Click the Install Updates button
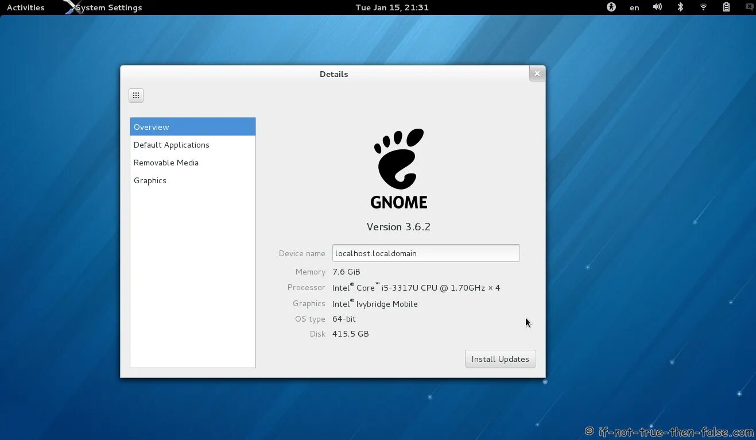This screenshot has height=440, width=756. 501,359
